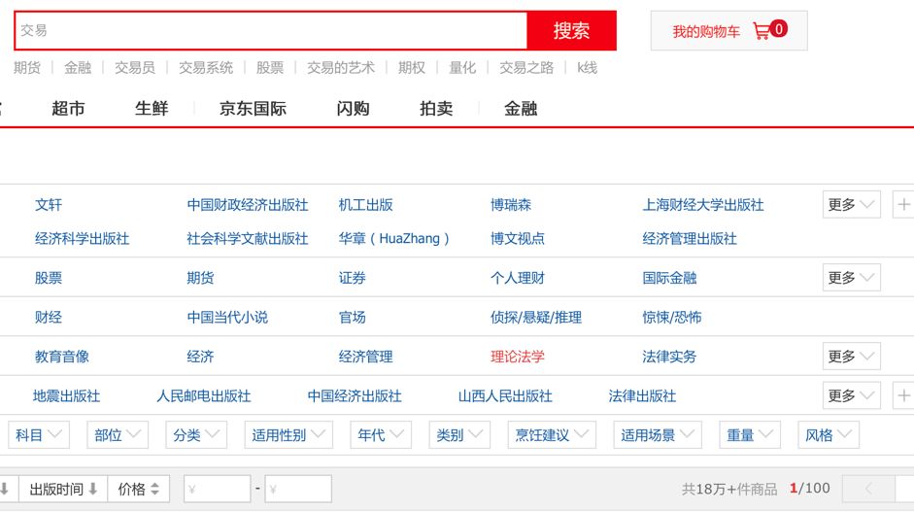This screenshot has height=512, width=914.
Task: Go to the 生鲜 navigation tab
Action: [x=152, y=109]
